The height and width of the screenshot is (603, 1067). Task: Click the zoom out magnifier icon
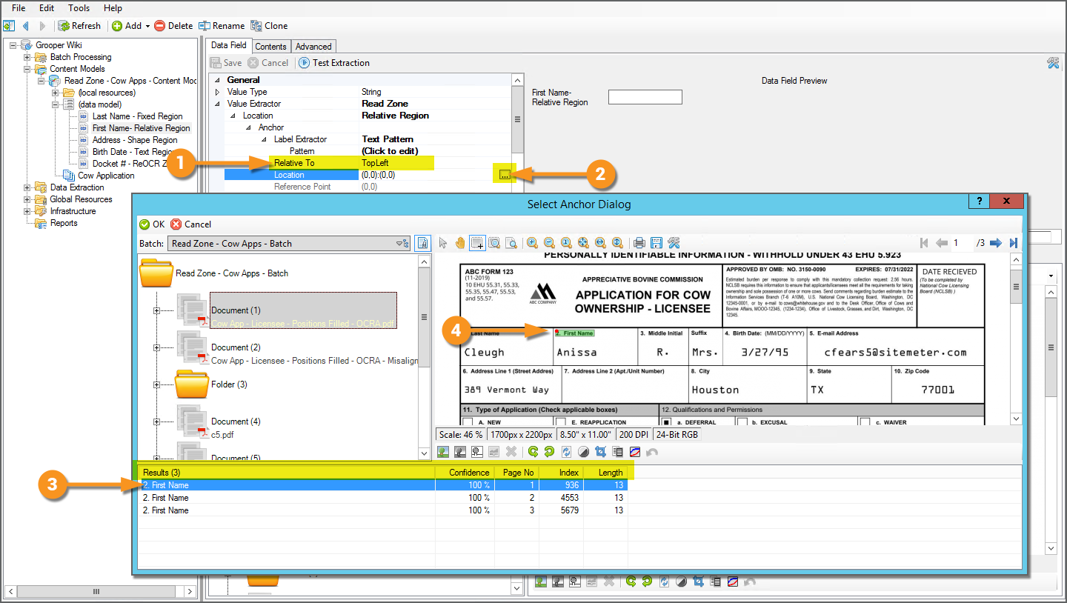point(549,243)
